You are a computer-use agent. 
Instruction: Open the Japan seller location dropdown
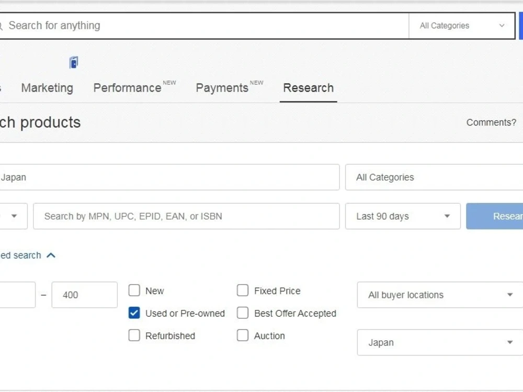(440, 342)
